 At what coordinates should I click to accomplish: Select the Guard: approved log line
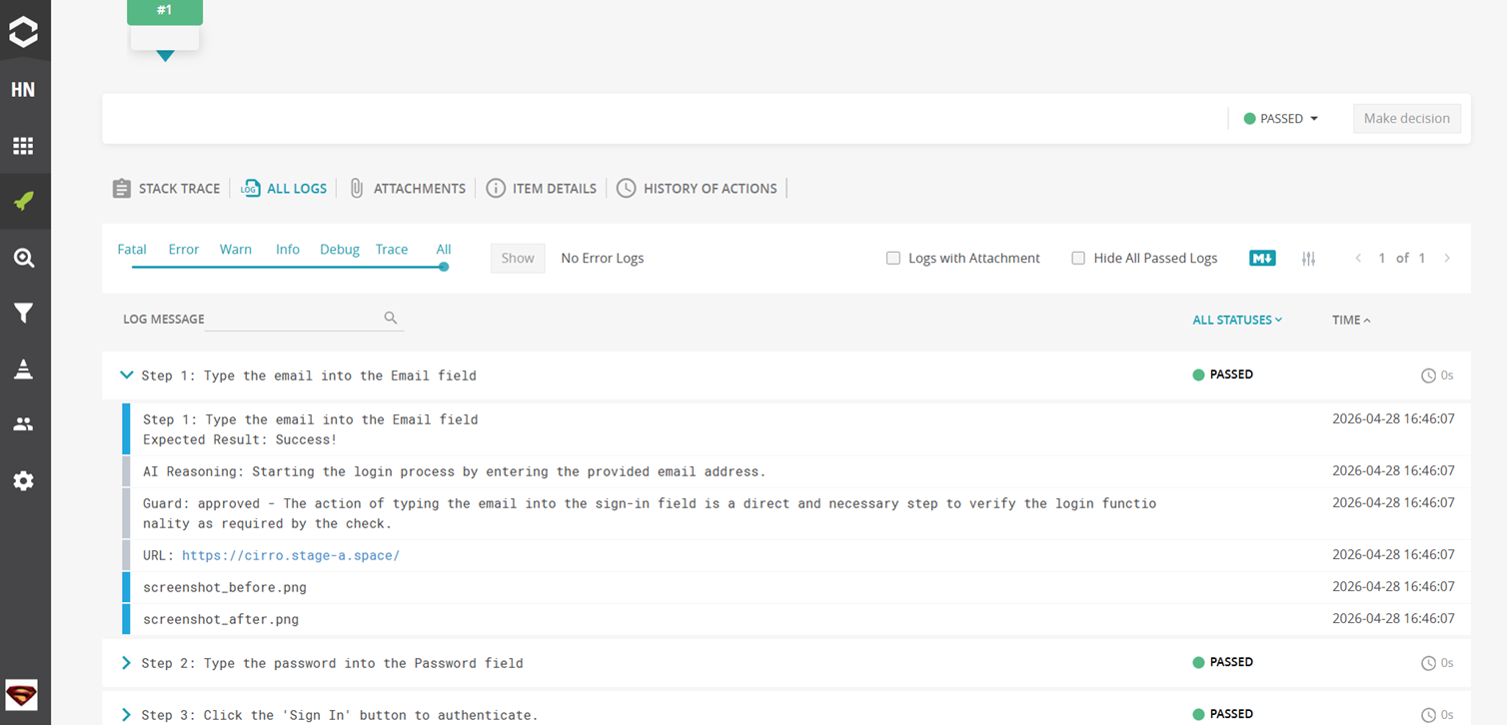tap(650, 513)
